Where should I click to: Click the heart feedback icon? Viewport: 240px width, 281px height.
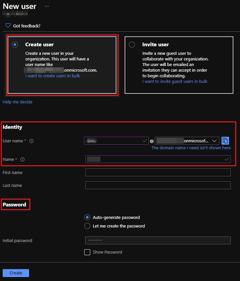tap(8, 26)
